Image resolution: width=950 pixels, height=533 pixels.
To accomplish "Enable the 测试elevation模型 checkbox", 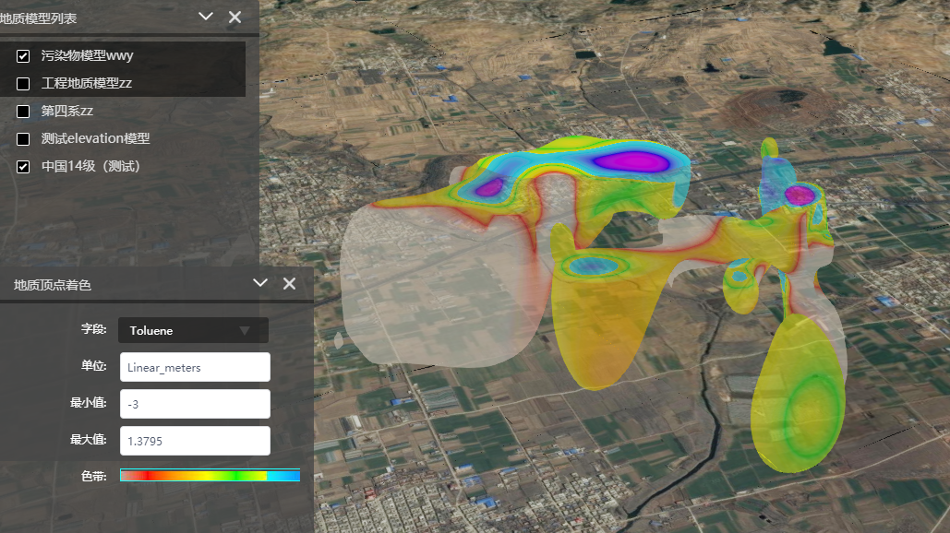I will tap(23, 139).
